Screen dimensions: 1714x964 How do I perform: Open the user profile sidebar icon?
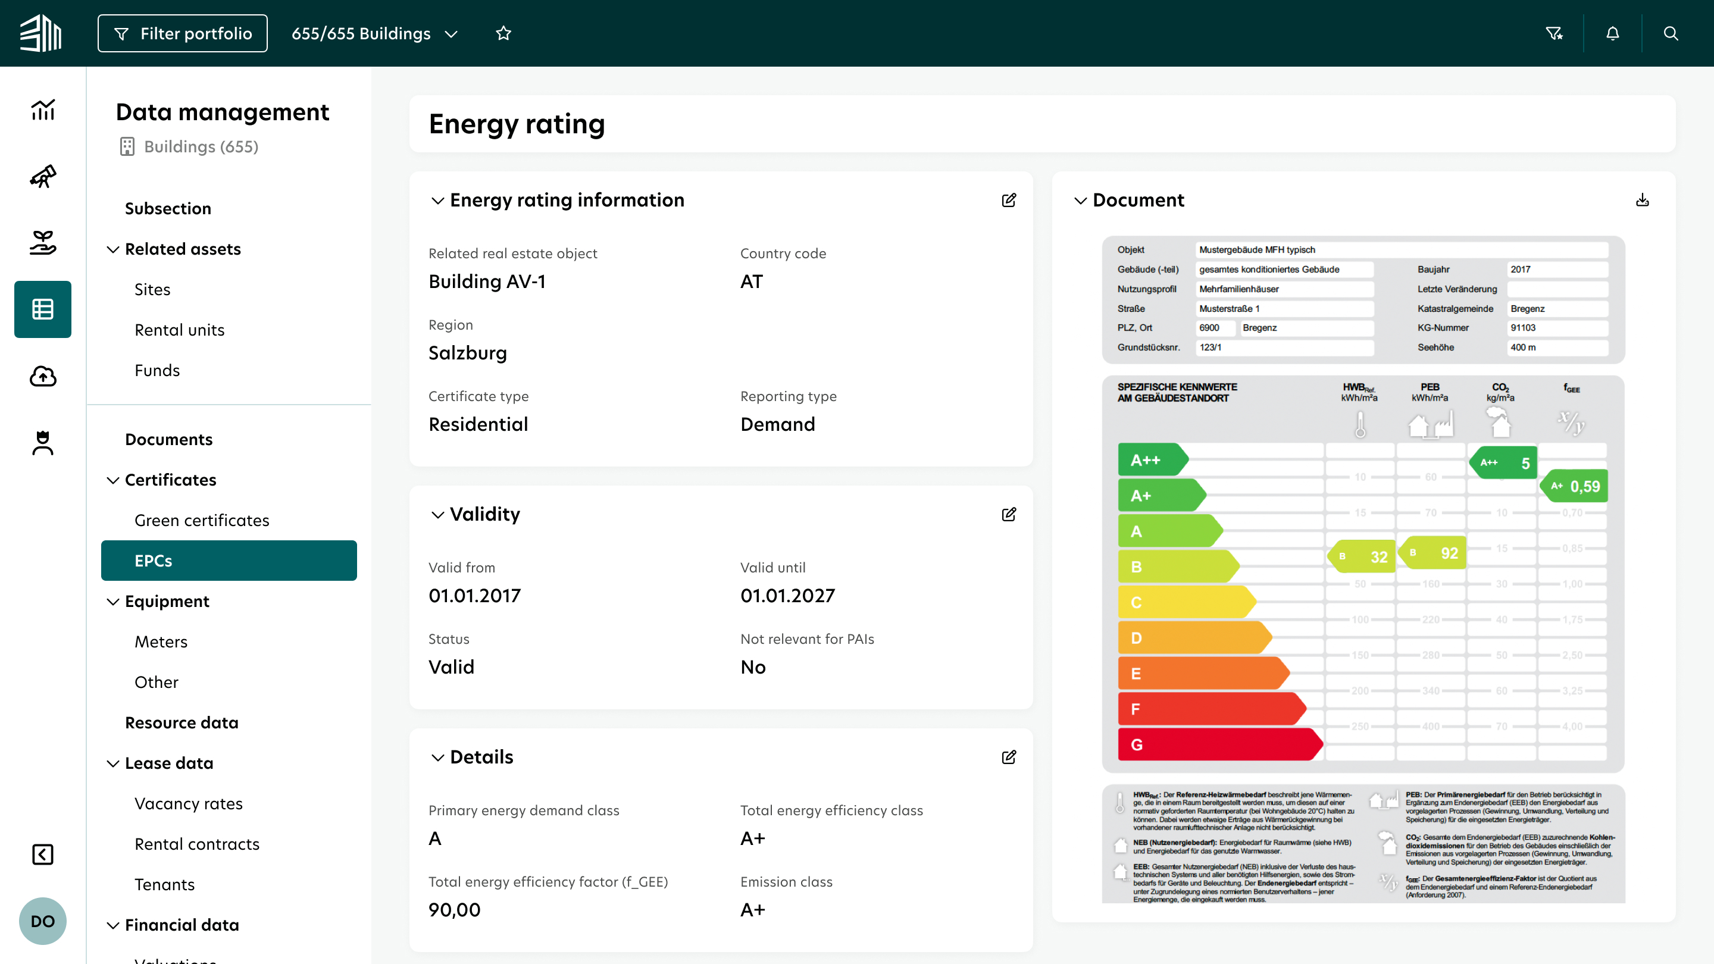(x=43, y=442)
